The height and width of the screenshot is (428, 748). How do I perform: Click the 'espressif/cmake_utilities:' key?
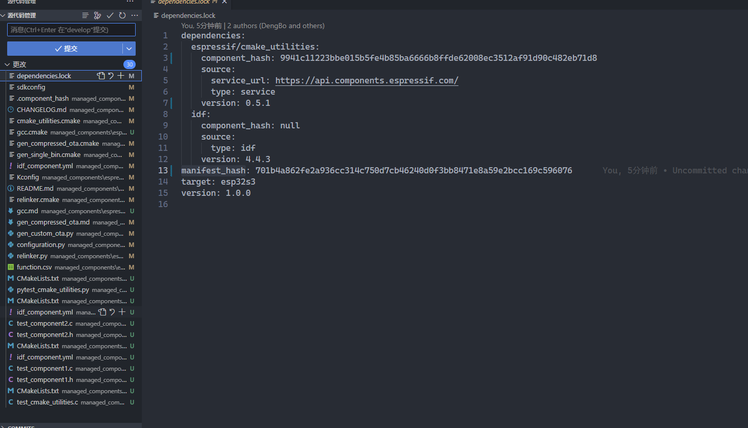(x=255, y=47)
